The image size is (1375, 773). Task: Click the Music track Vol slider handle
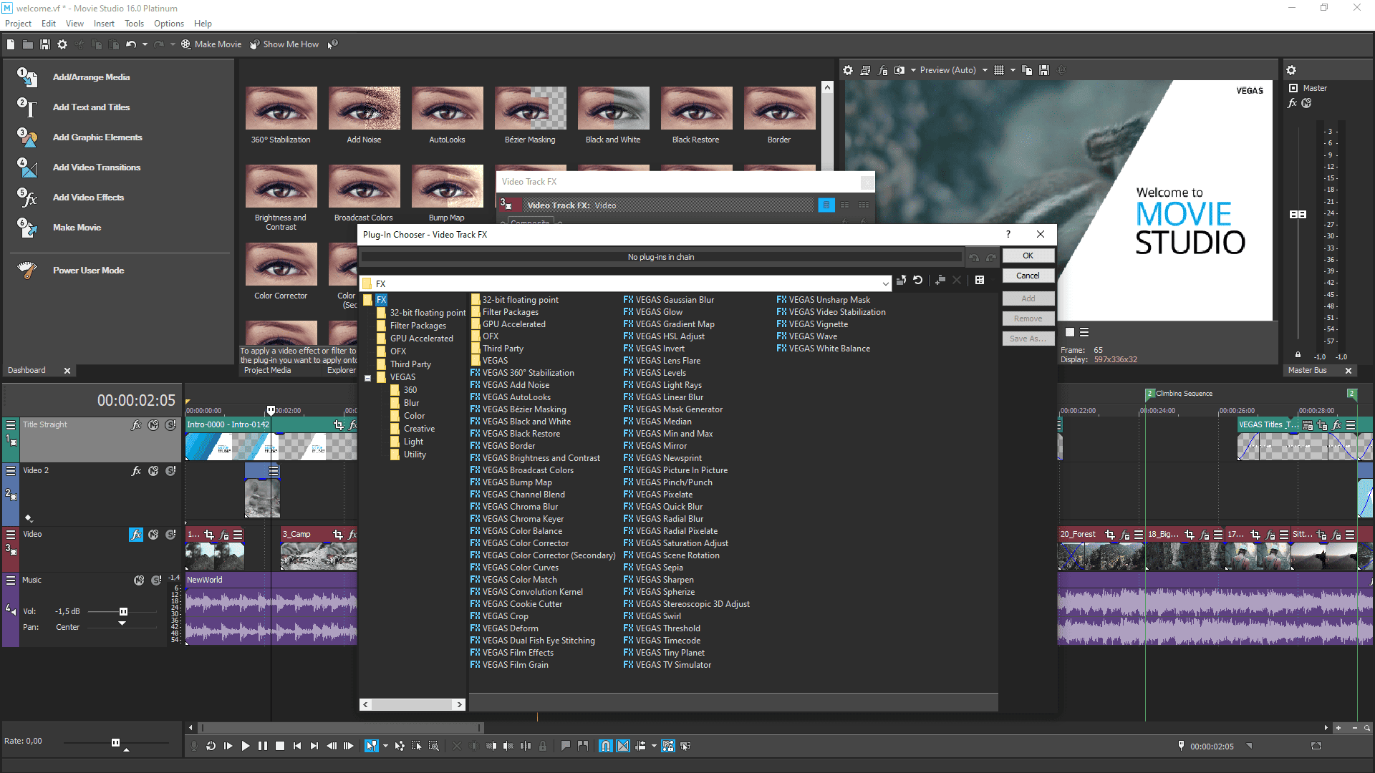pyautogui.click(x=123, y=611)
